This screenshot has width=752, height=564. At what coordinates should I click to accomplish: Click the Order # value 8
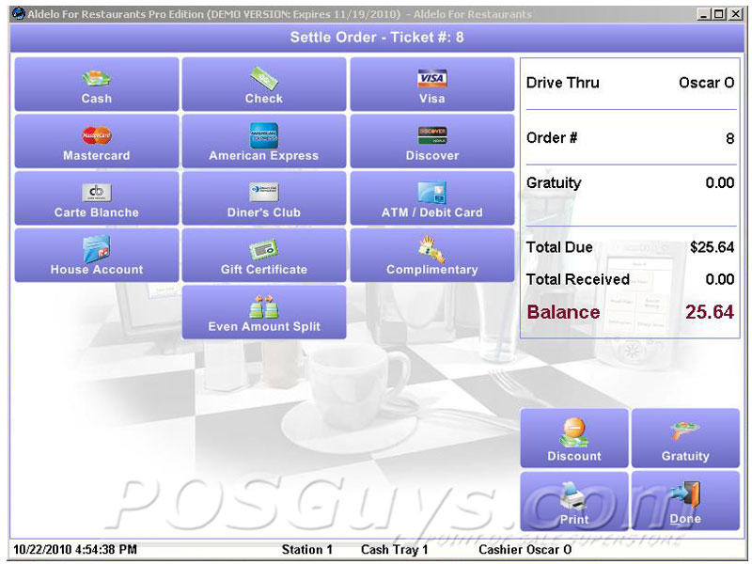(730, 138)
